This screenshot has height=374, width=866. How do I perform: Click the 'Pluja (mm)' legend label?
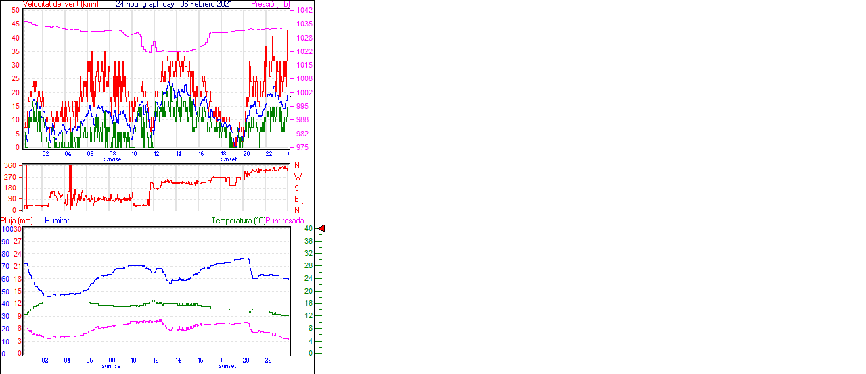(17, 221)
